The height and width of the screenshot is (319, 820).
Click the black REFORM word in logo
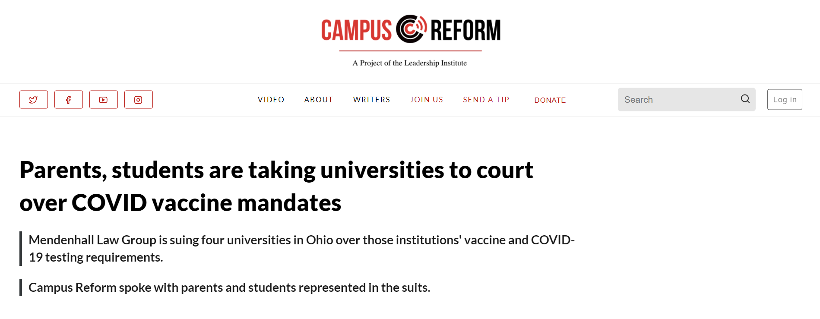[465, 30]
